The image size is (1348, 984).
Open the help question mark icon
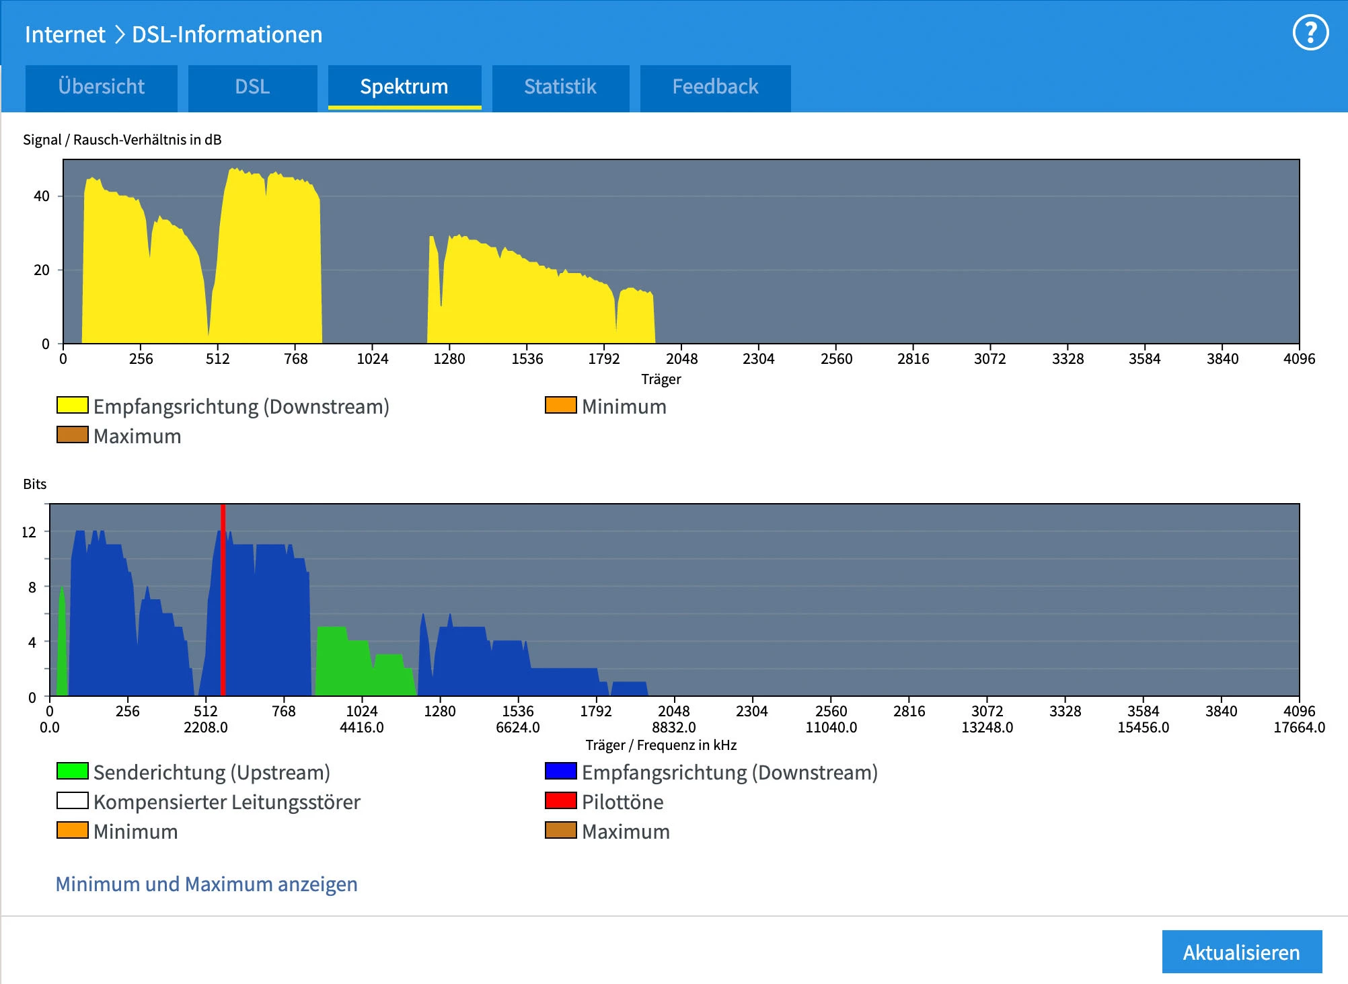[1310, 33]
